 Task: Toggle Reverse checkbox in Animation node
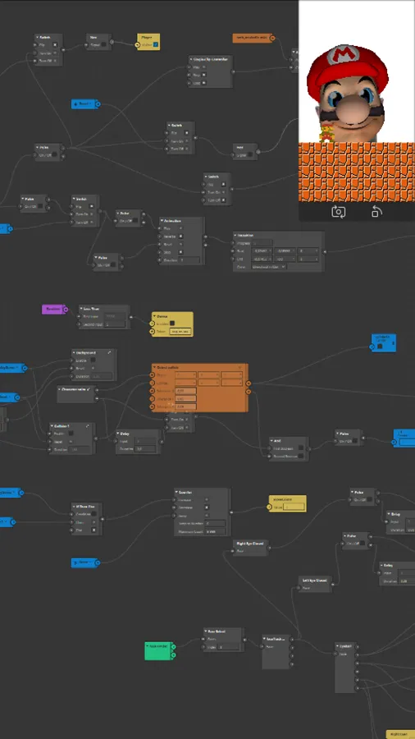pyautogui.click(x=181, y=236)
